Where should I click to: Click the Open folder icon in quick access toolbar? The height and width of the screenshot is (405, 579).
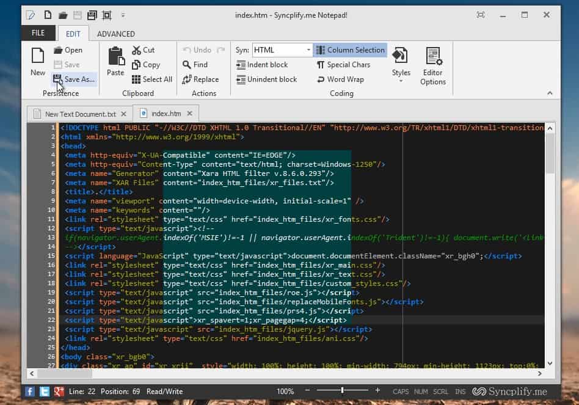[x=63, y=15]
